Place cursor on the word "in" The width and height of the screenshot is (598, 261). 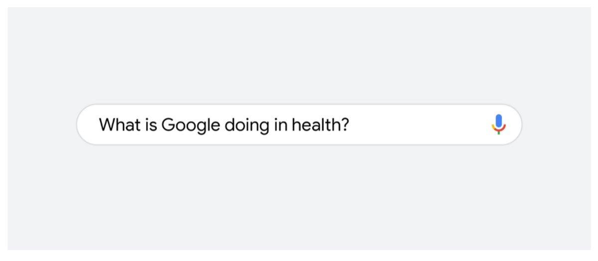click(281, 124)
